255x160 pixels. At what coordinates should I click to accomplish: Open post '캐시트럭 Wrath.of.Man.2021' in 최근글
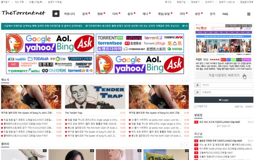pyautogui.click(x=226, y=149)
